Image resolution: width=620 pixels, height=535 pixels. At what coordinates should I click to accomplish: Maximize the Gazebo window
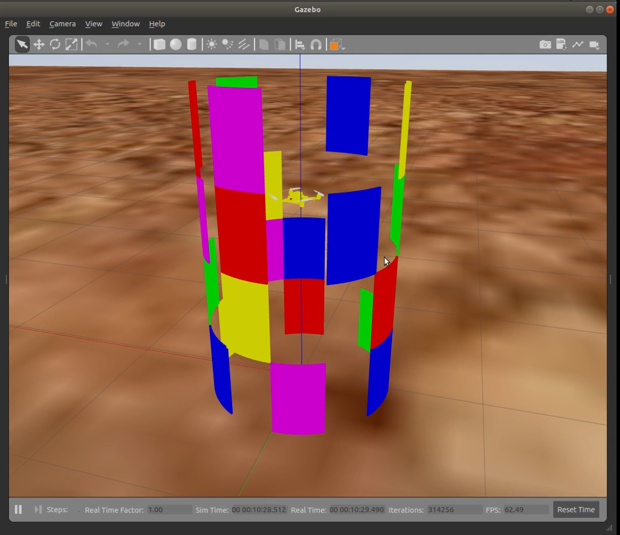(x=600, y=9)
